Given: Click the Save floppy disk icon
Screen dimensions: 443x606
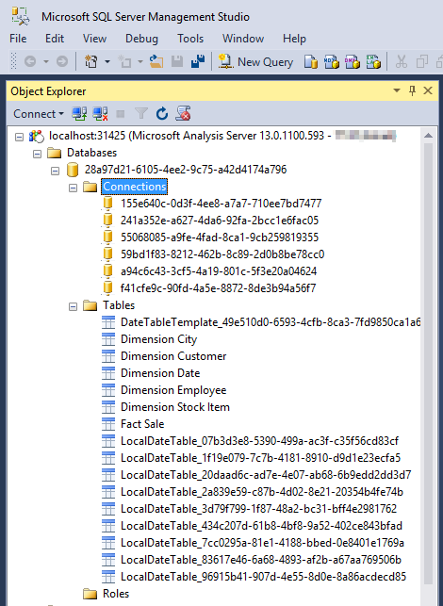Looking at the screenshot, I should (177, 61).
